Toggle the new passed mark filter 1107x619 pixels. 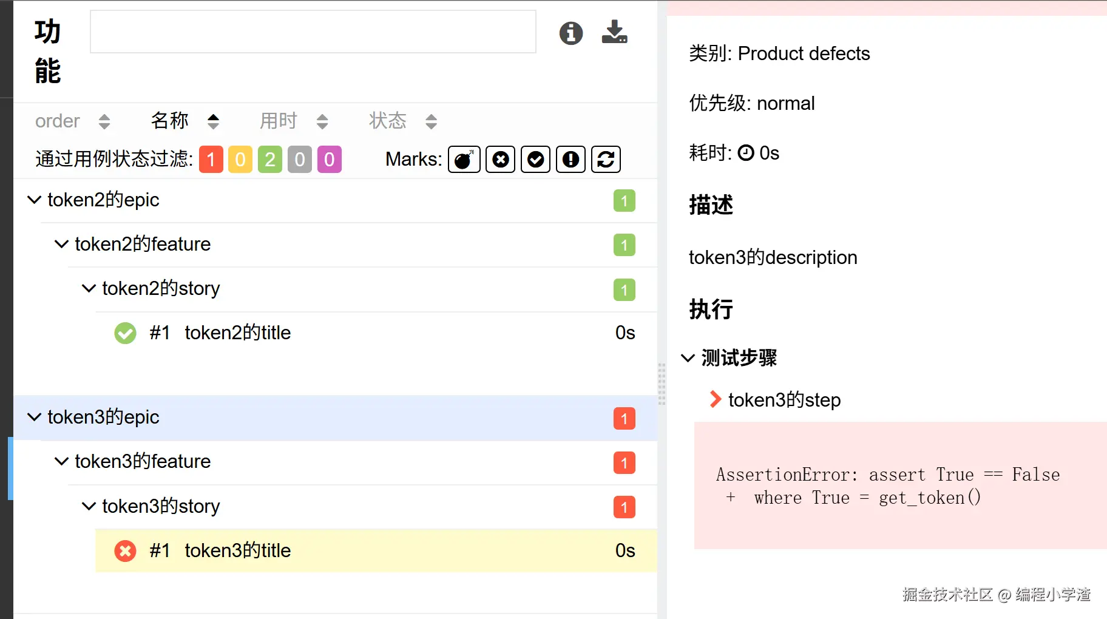535,160
